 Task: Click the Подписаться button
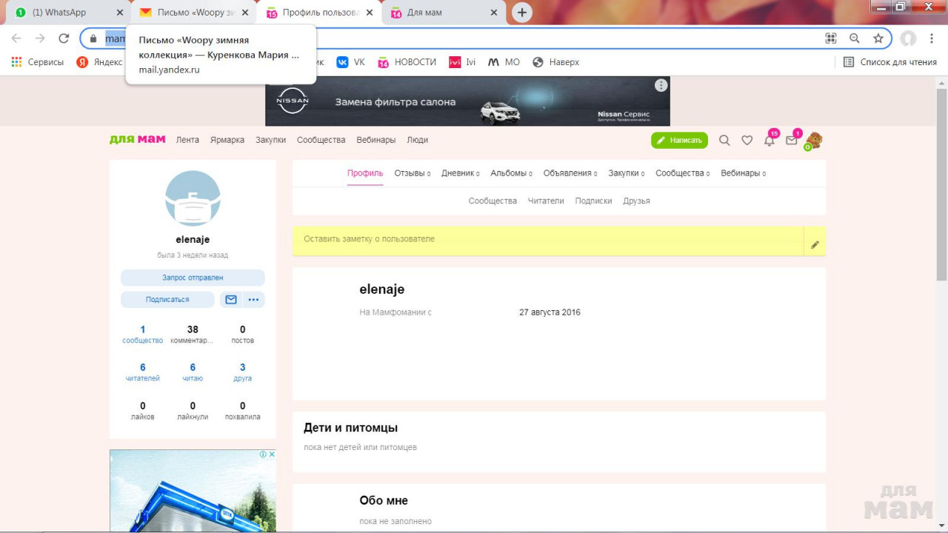(x=167, y=300)
